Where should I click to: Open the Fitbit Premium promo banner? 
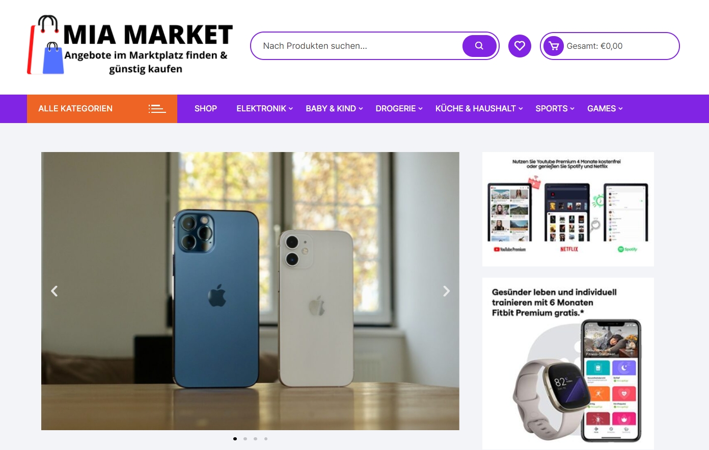tap(568, 364)
